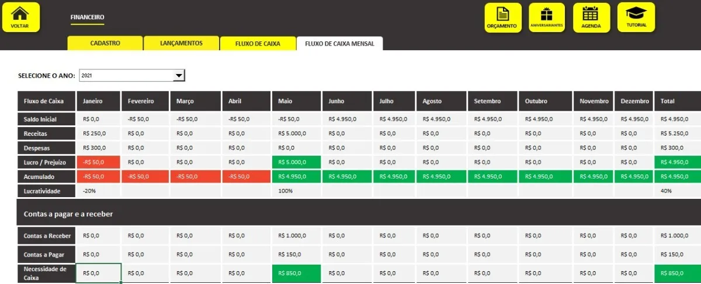Click Janeiro Despesas cell R$ 300,0
Screen dimensions: 701x284
pos(99,148)
